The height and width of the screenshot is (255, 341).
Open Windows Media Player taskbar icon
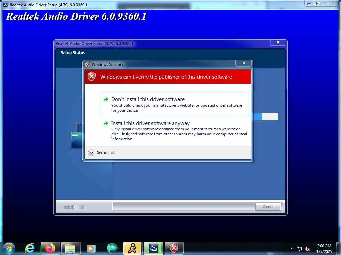click(x=91, y=248)
